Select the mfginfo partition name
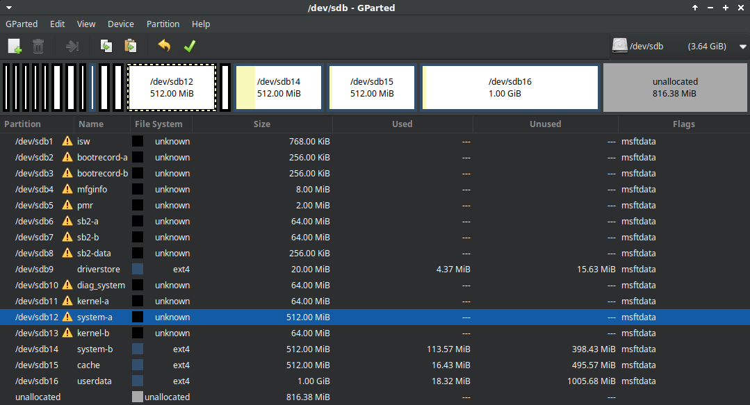Screen dimensions: 750x405 click(x=92, y=190)
